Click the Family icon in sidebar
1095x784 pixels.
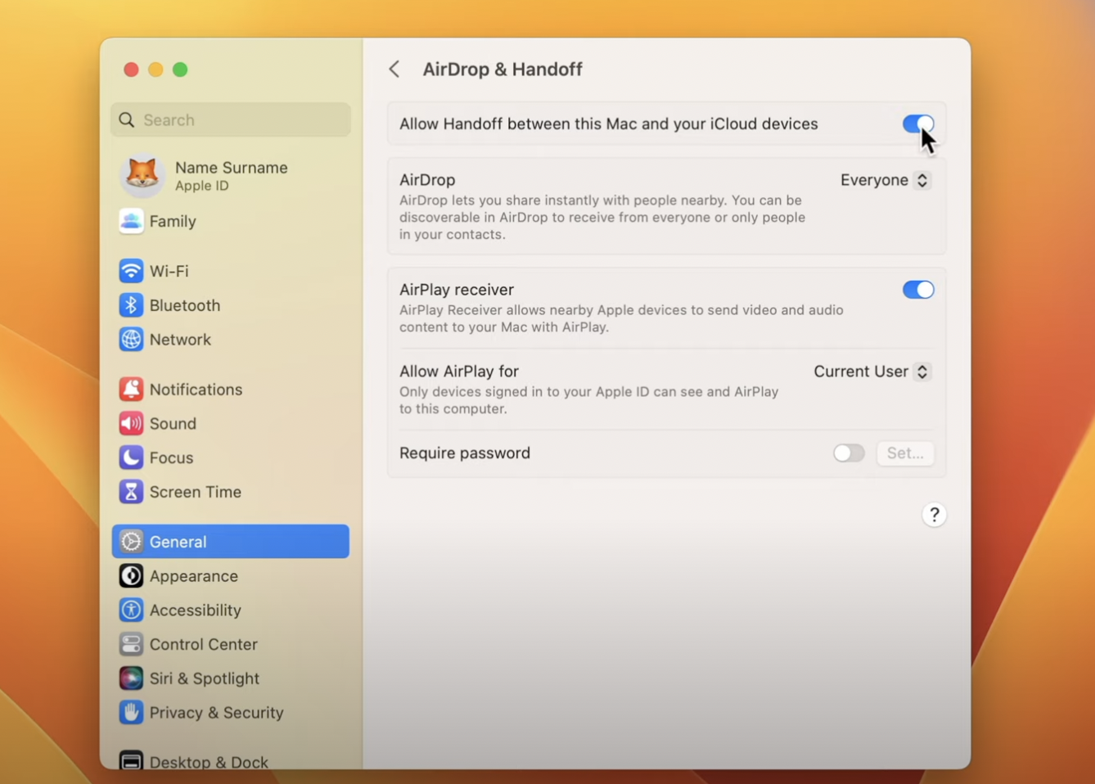(x=131, y=221)
